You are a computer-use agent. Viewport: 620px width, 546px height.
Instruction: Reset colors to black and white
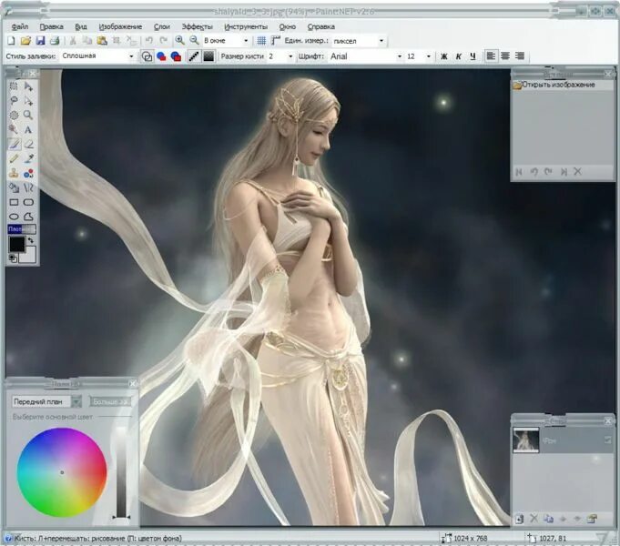pos(12,258)
